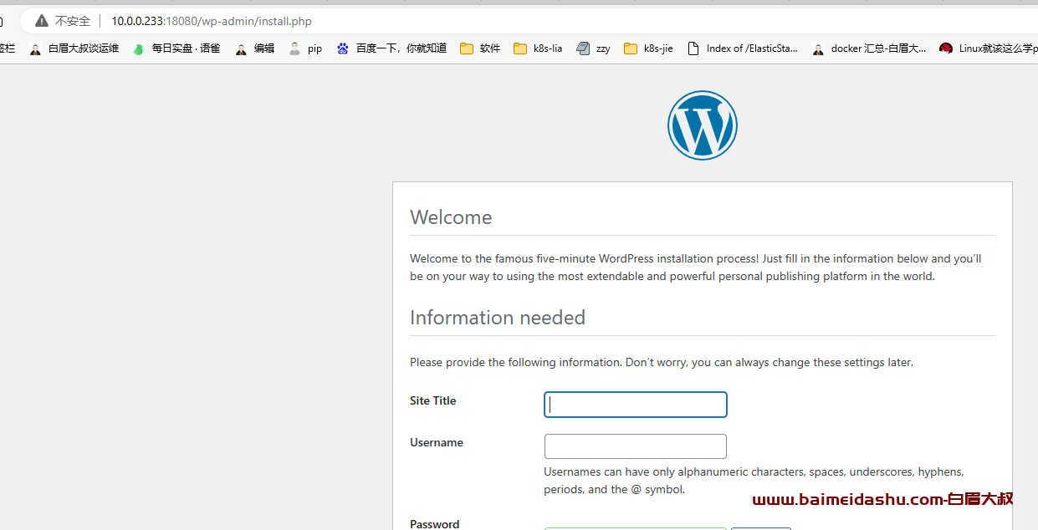
Task: Focus the Username input field
Action: [636, 446]
